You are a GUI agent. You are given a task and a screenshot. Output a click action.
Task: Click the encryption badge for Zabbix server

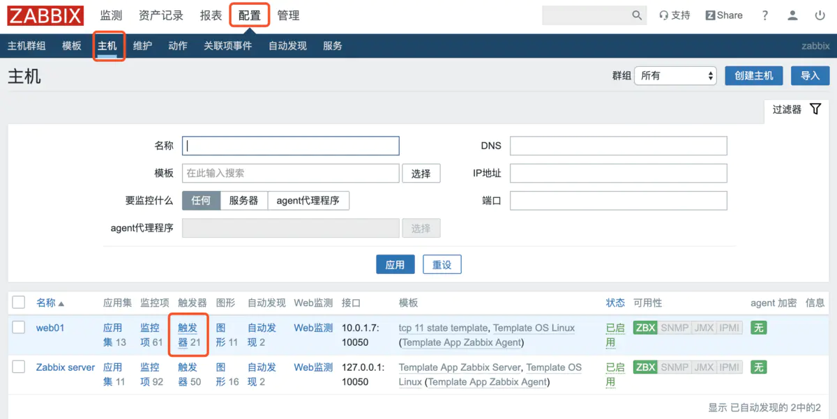click(759, 367)
